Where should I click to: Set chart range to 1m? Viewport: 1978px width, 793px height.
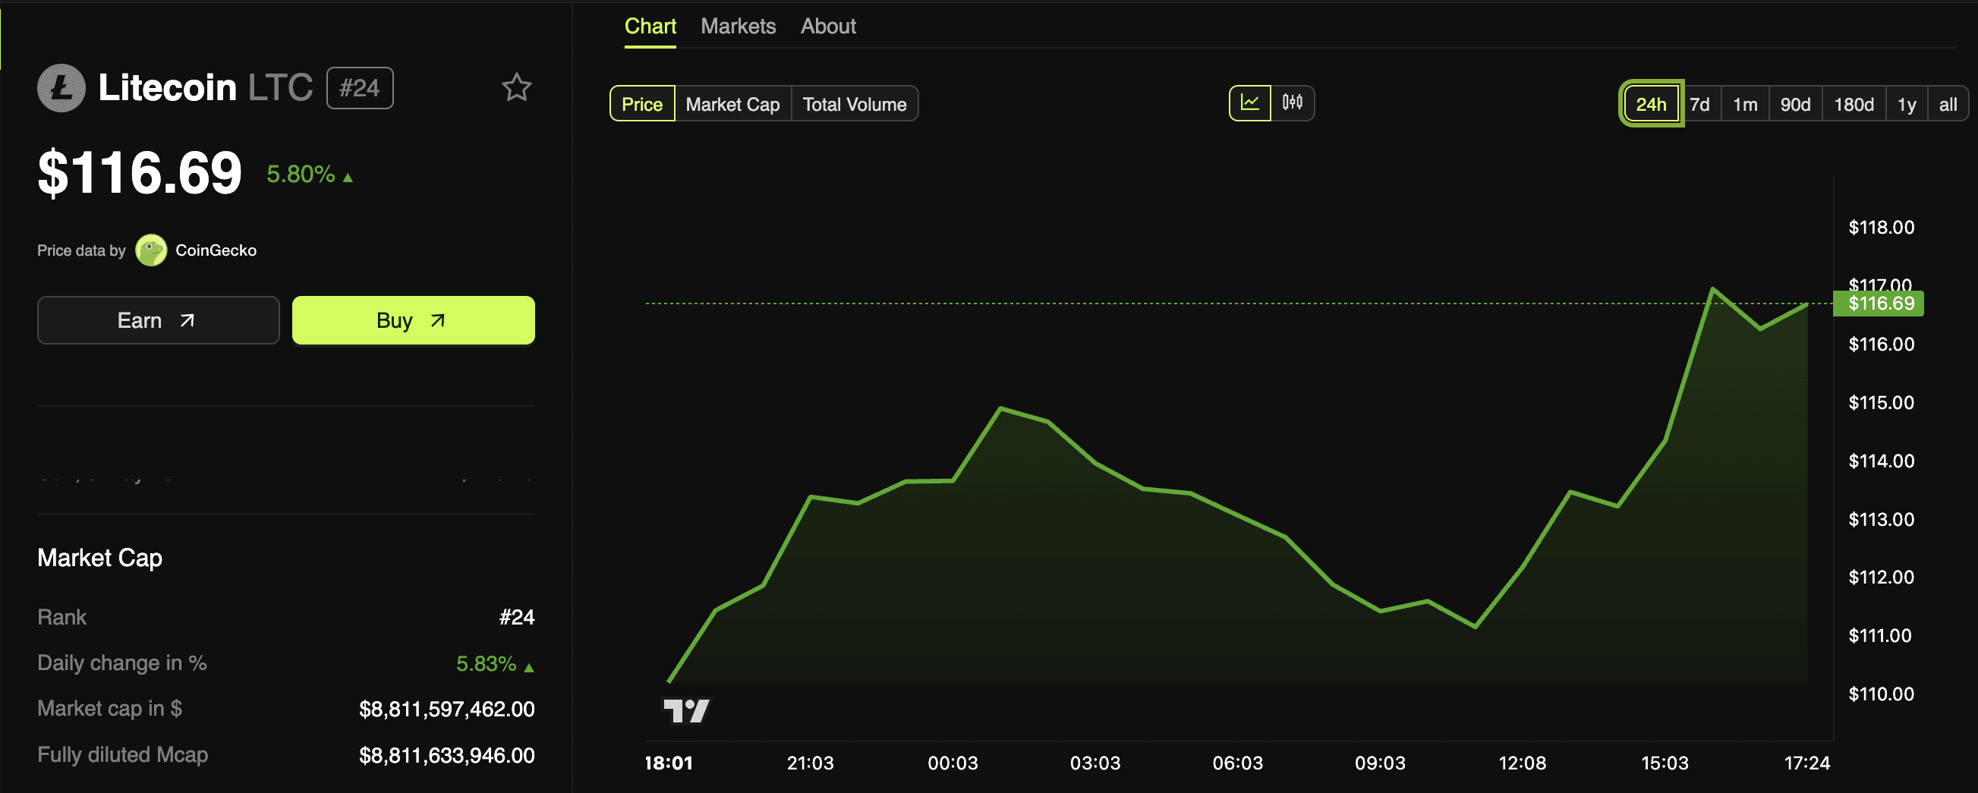[1745, 105]
